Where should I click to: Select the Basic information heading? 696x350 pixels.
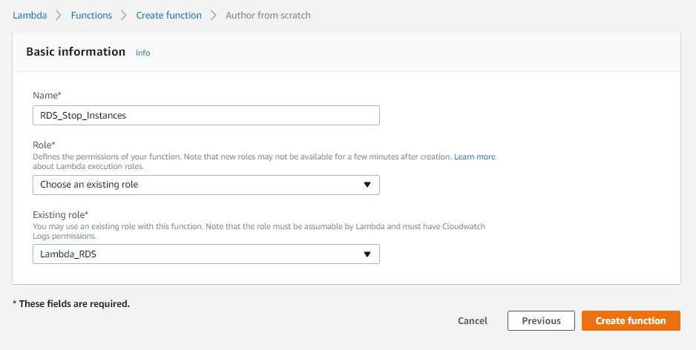[76, 52]
